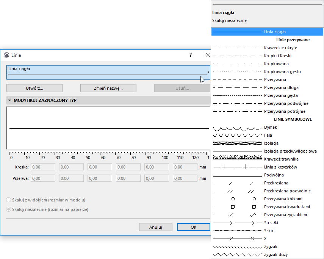
Task: Click the third Przerwa value field
Action: (x=100, y=178)
